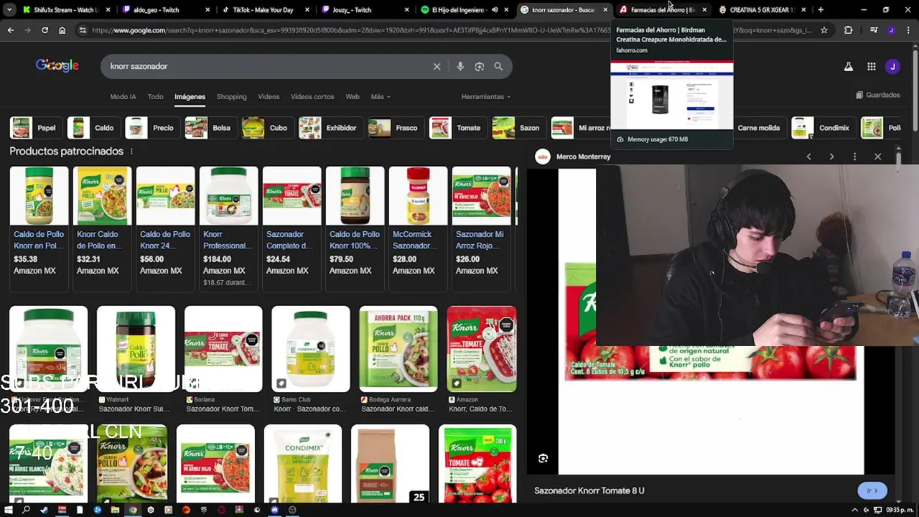Show next image in preview panel
Screen dimensions: 919x517
[x=831, y=157]
